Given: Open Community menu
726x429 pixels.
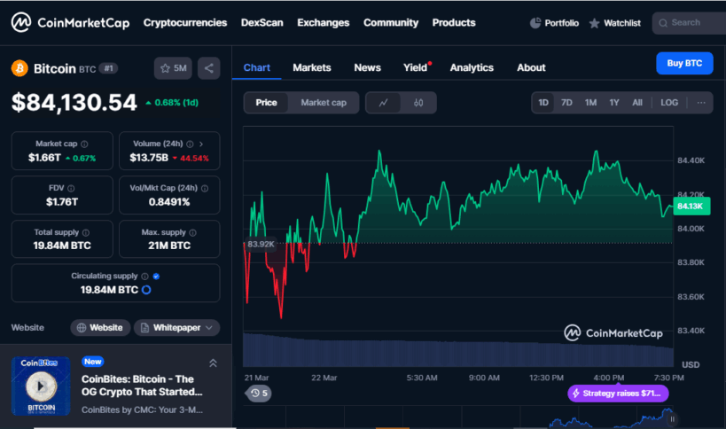Looking at the screenshot, I should (391, 23).
